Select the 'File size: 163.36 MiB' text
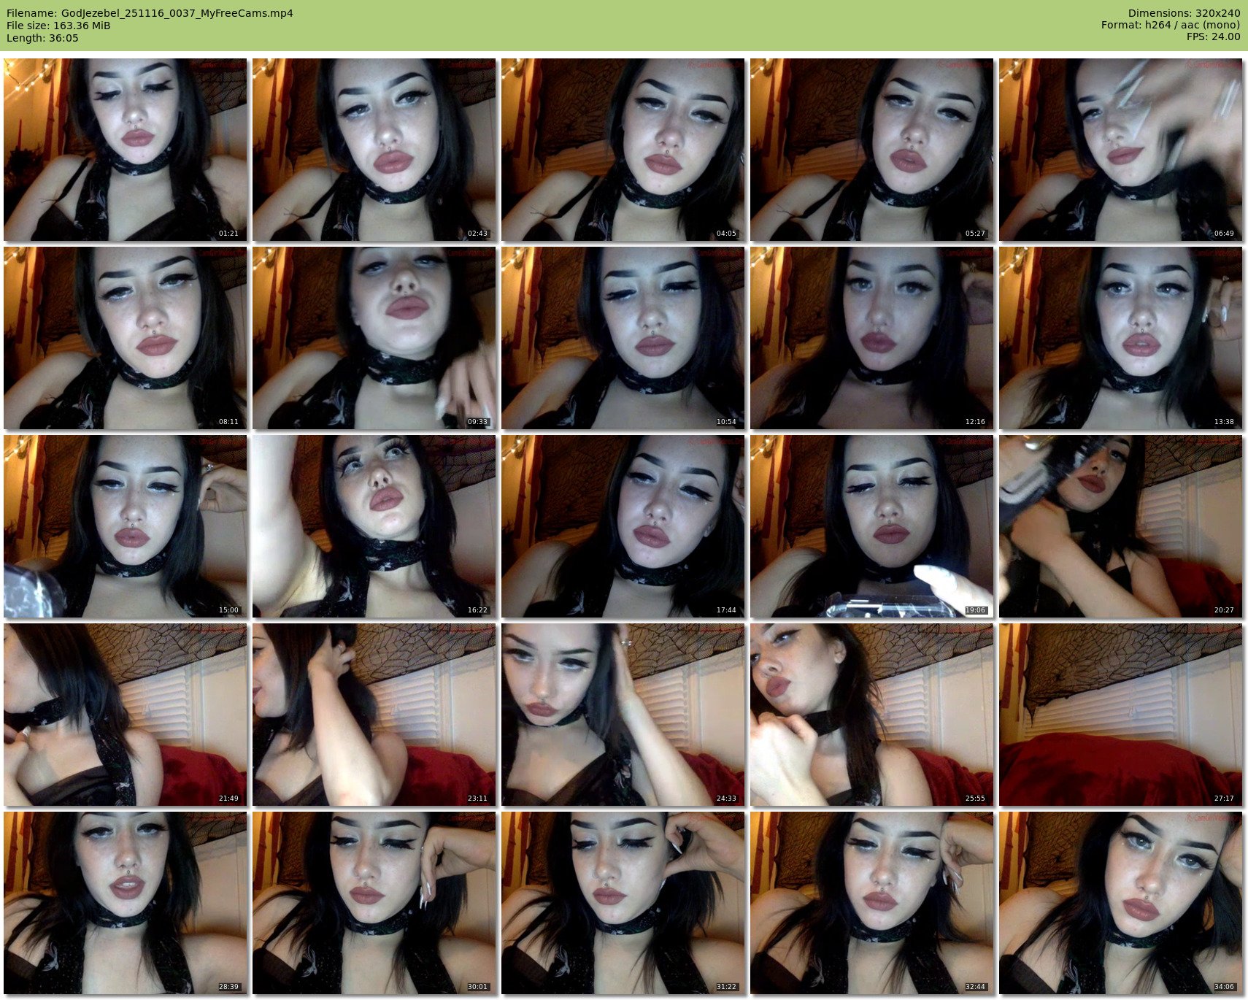Viewport: 1248px width, 1000px height. (58, 26)
